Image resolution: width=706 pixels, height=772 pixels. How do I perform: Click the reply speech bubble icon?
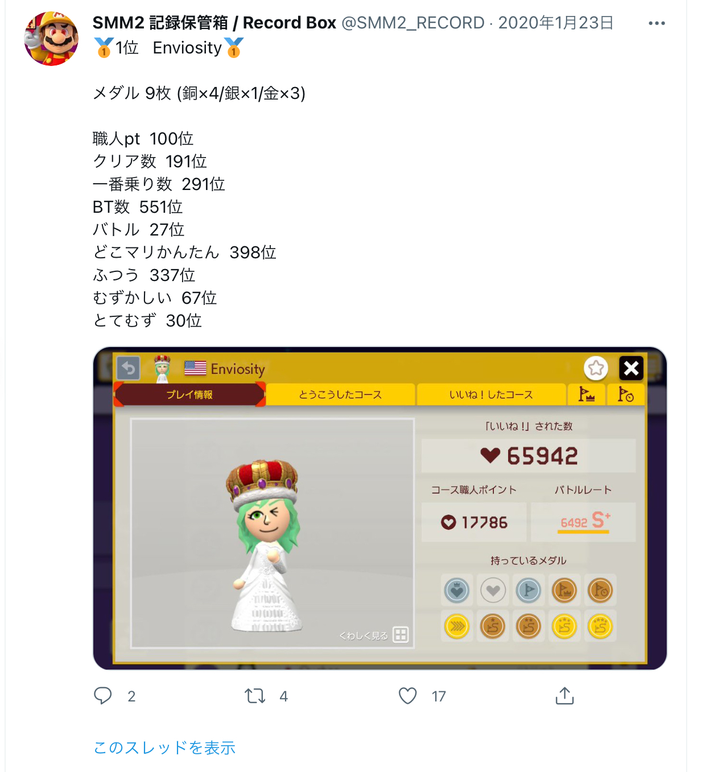pyautogui.click(x=103, y=696)
